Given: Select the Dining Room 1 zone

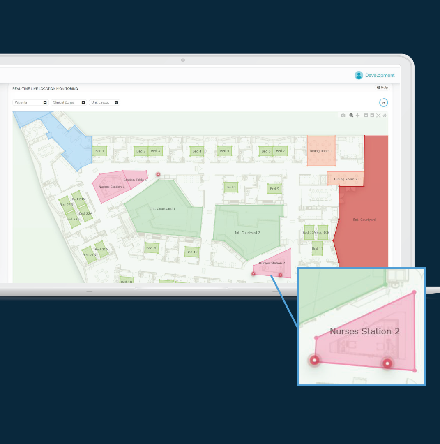Looking at the screenshot, I should (321, 151).
